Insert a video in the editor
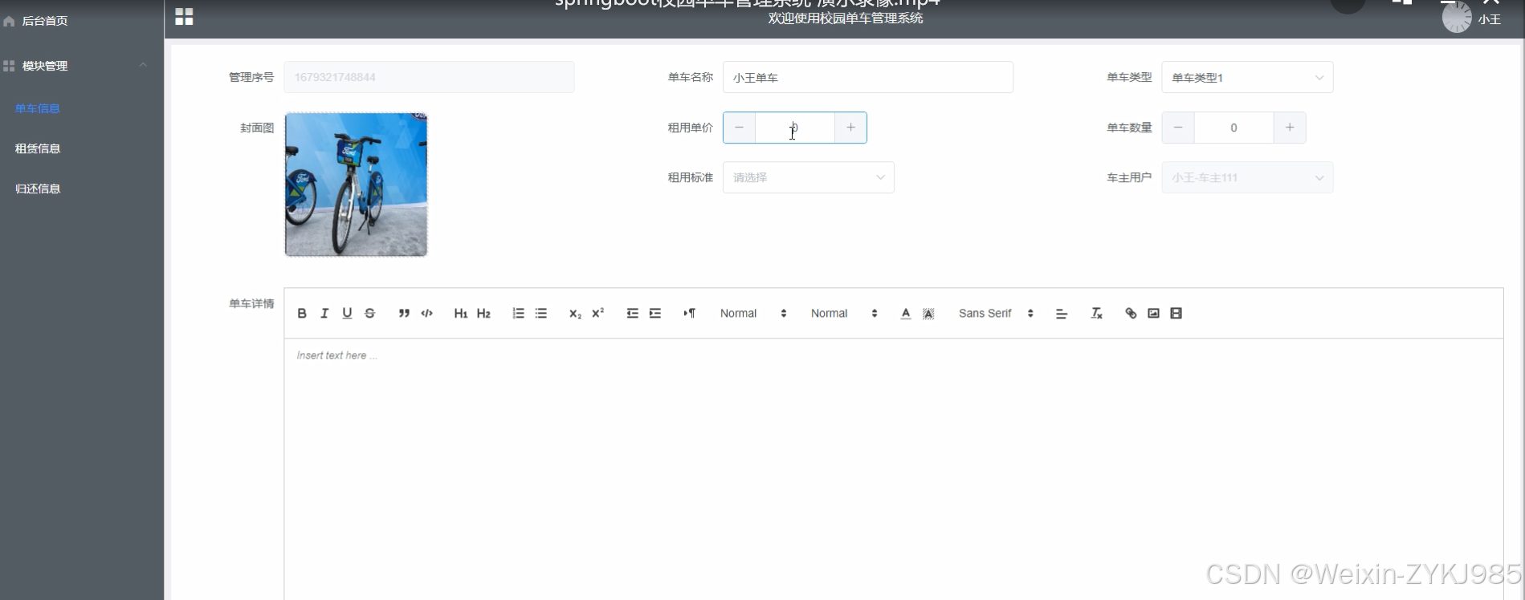 (x=1176, y=314)
